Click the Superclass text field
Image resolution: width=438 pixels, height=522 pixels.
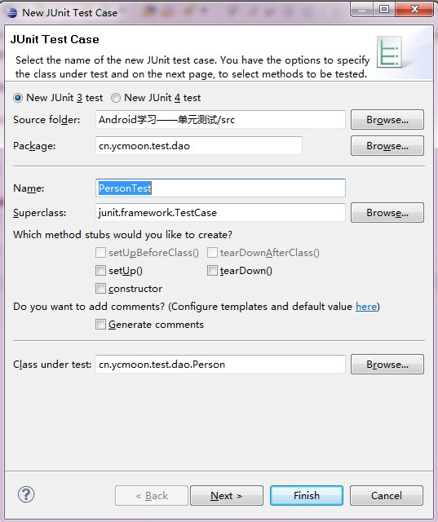220,212
